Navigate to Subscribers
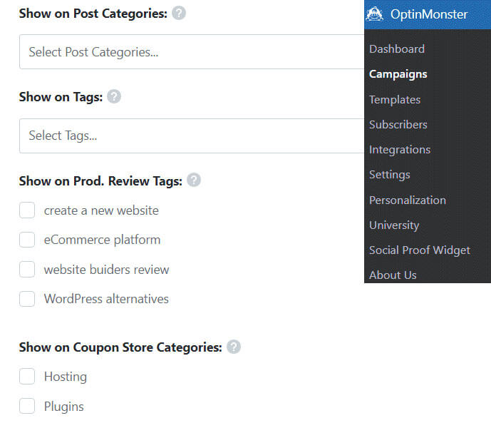 tap(398, 125)
